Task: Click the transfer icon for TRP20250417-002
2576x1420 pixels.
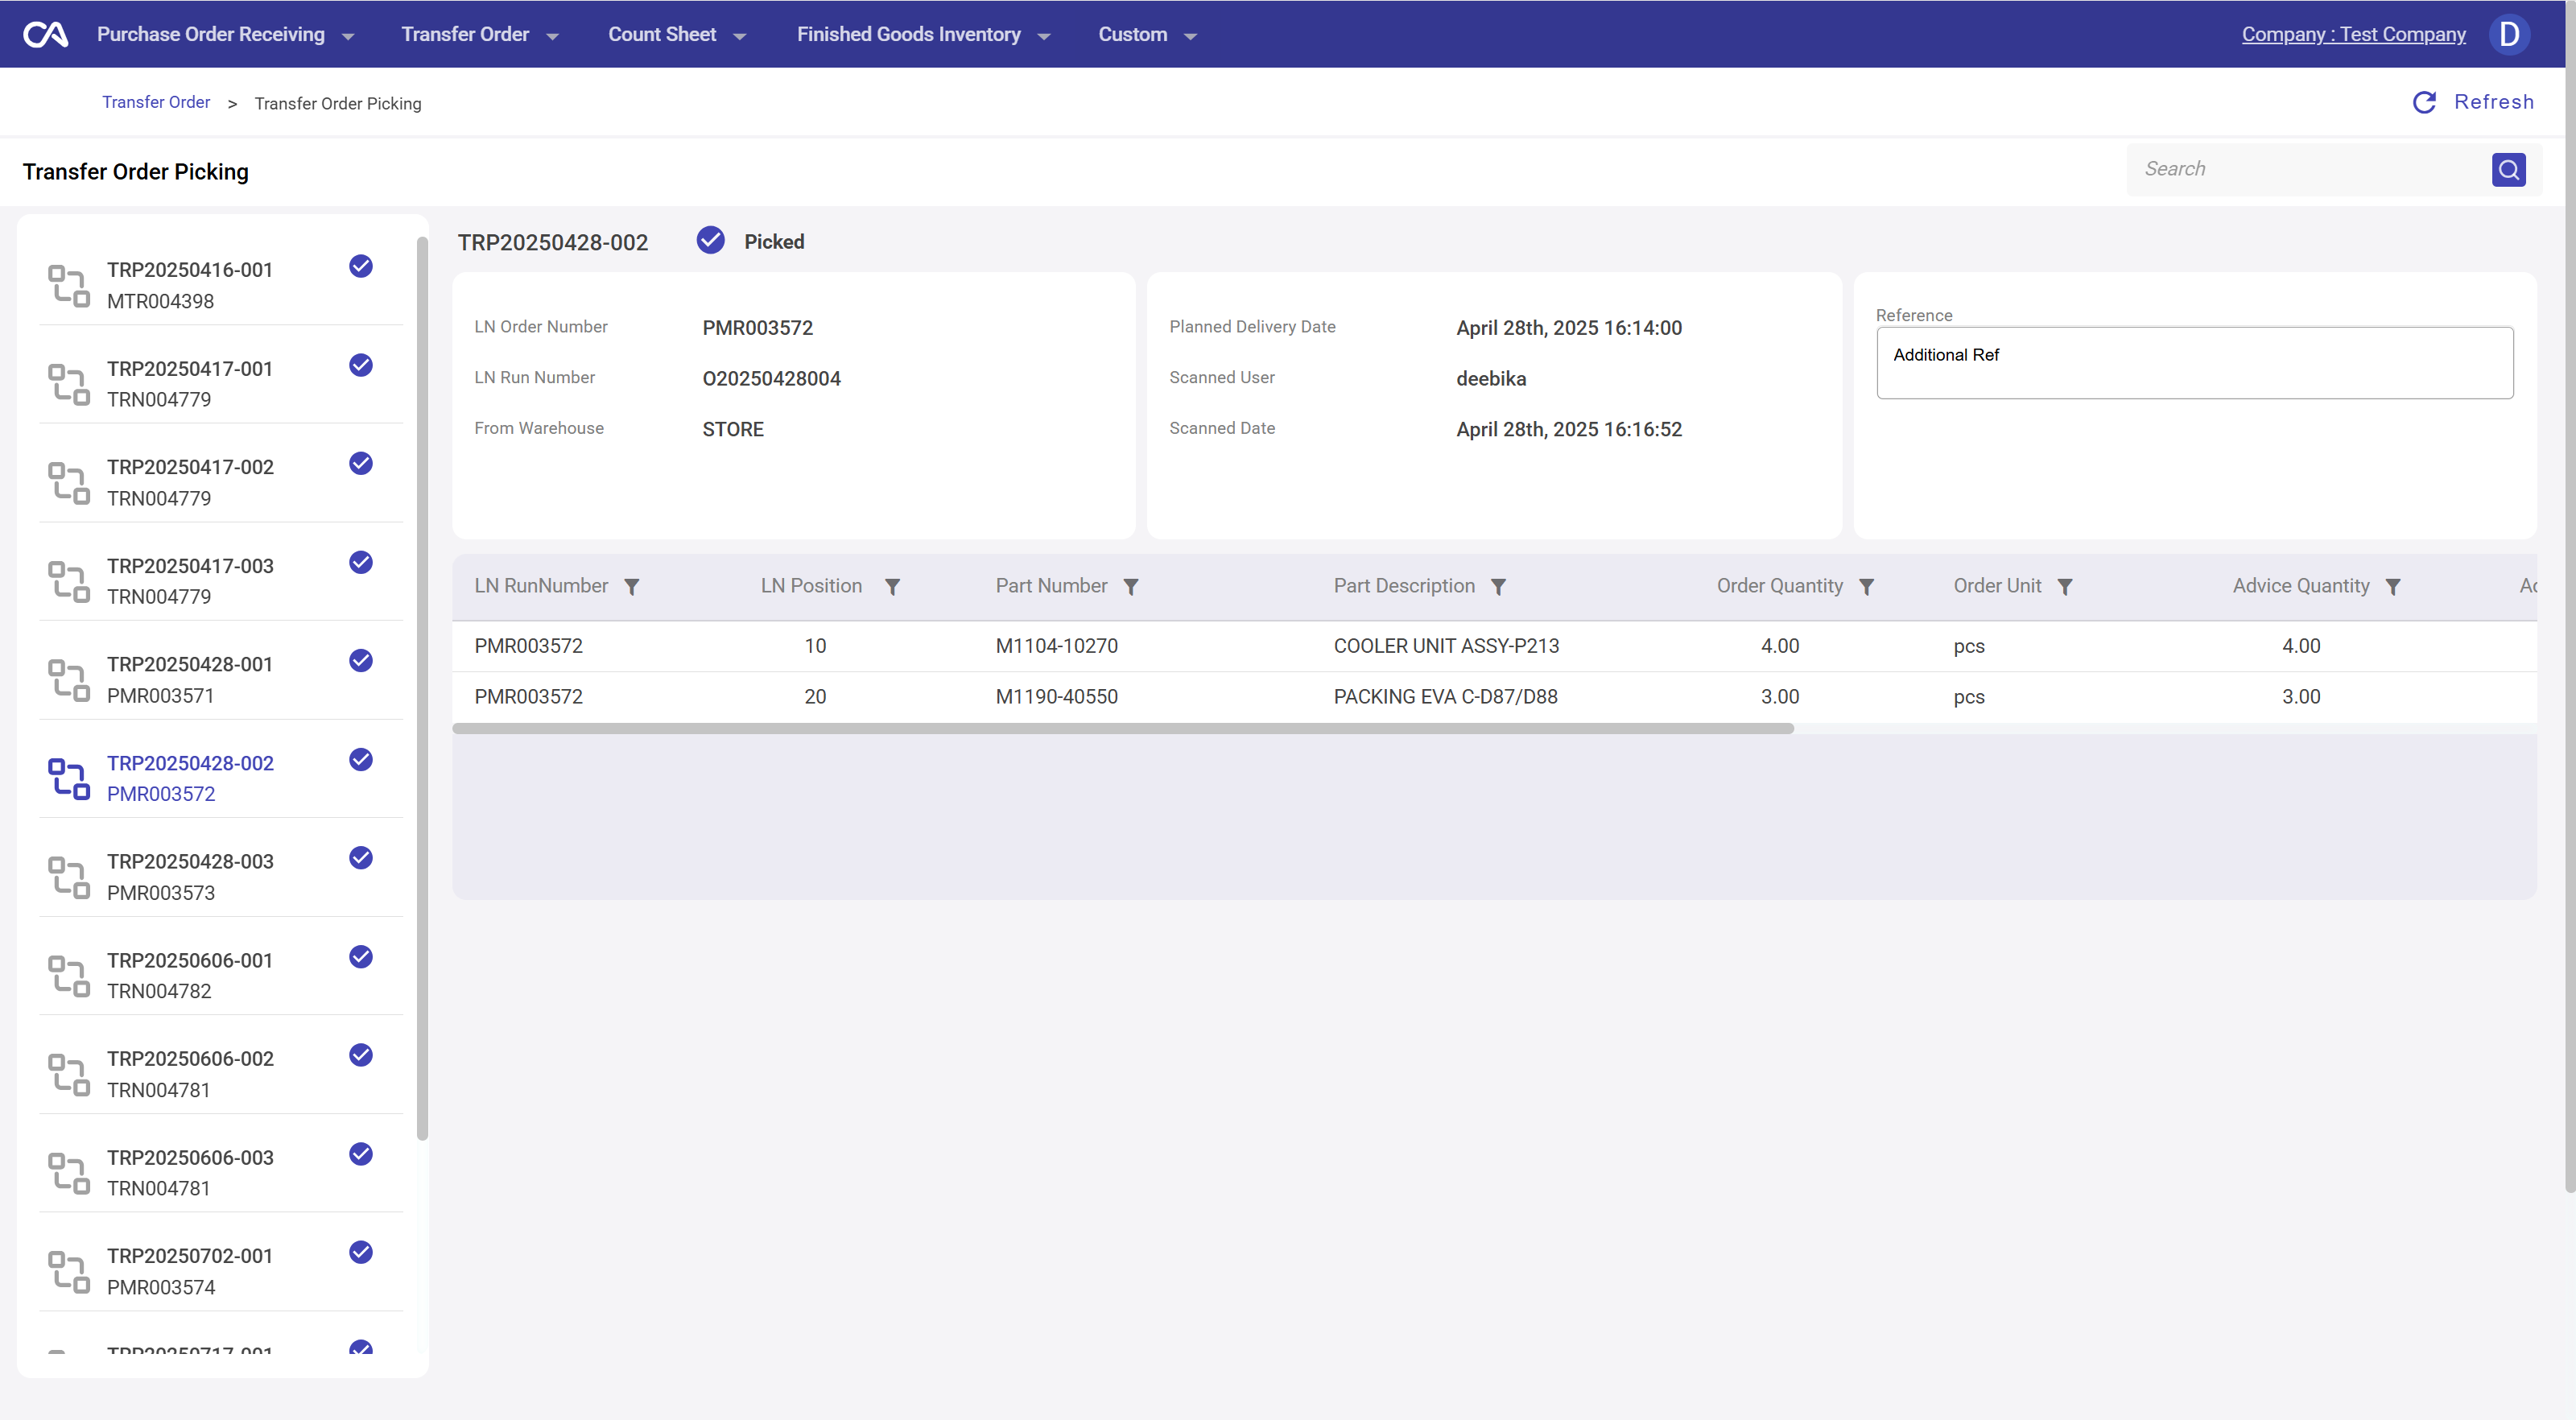Action: [69, 482]
